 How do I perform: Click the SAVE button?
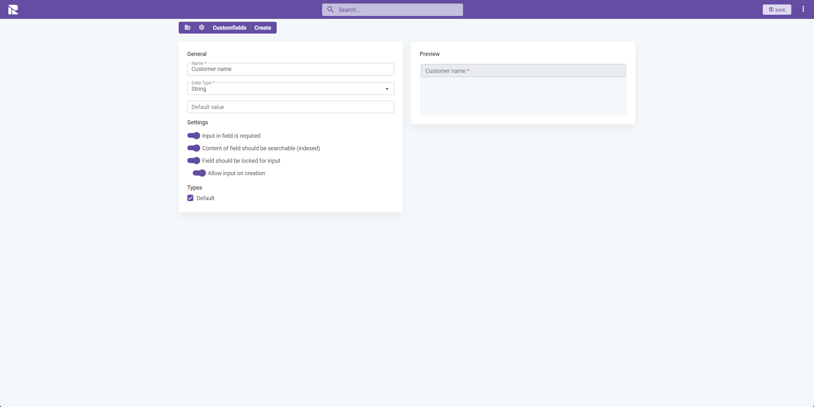[x=777, y=10]
